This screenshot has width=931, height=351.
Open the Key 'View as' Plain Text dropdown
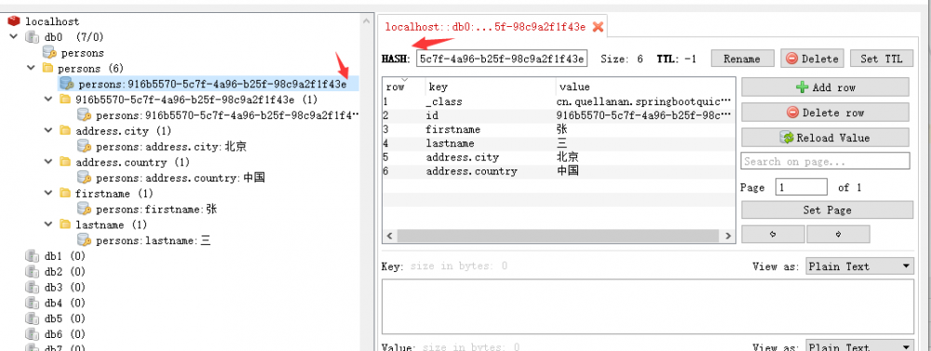coord(859,266)
